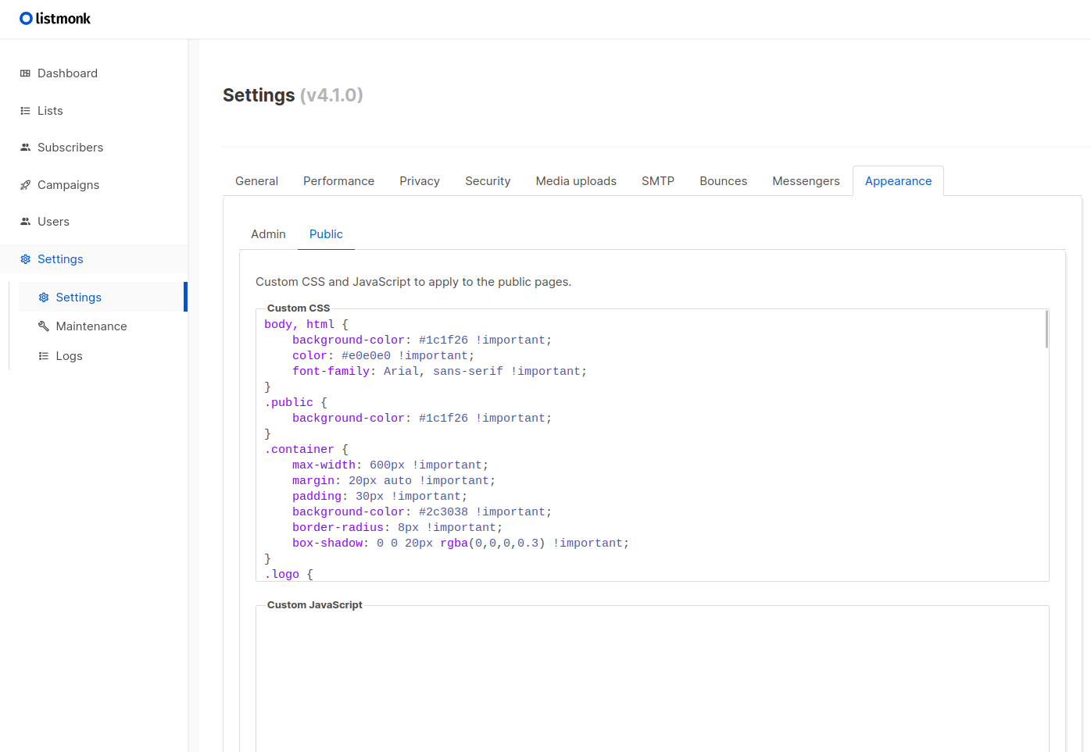Image resolution: width=1091 pixels, height=752 pixels.
Task: Click the Campaigns rocket icon
Action: coord(25,185)
